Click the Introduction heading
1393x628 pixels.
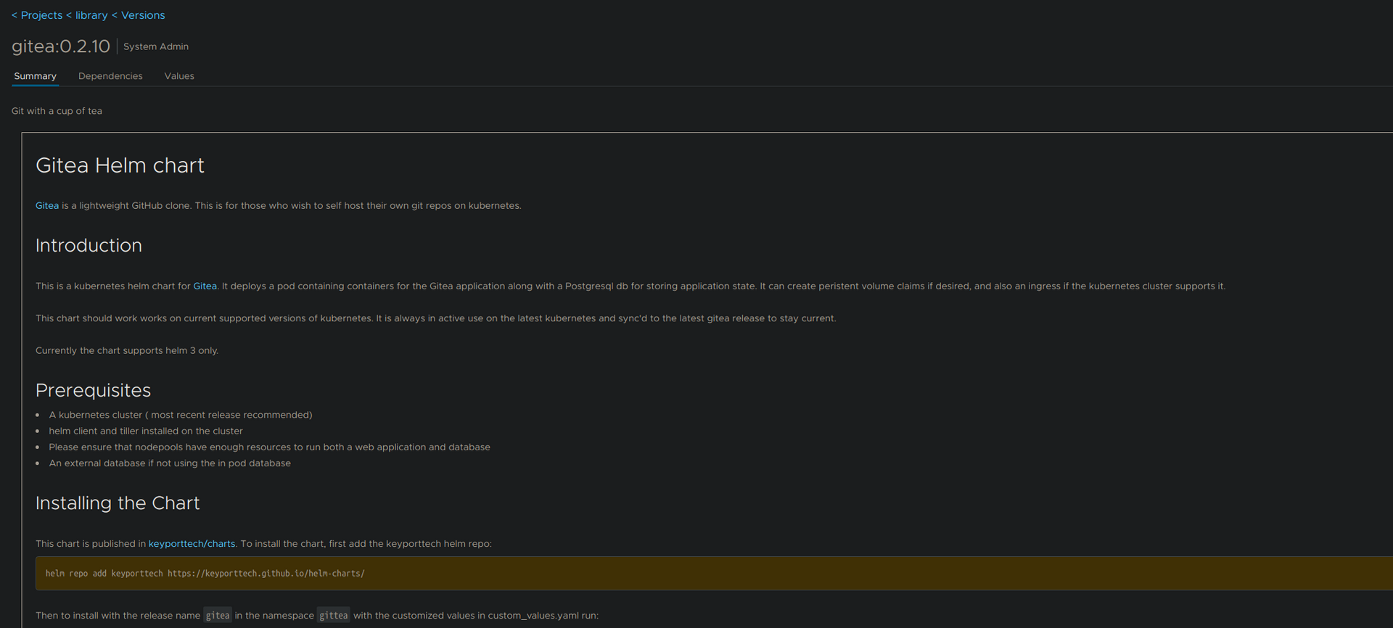coord(89,245)
